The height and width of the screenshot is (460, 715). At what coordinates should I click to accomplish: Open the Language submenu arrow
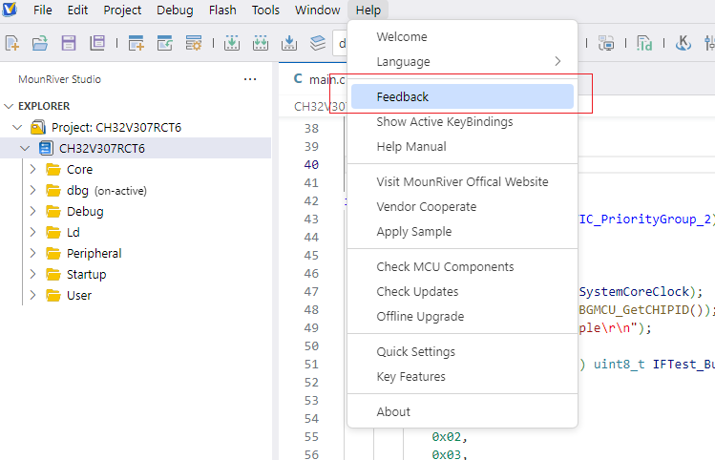pos(557,61)
